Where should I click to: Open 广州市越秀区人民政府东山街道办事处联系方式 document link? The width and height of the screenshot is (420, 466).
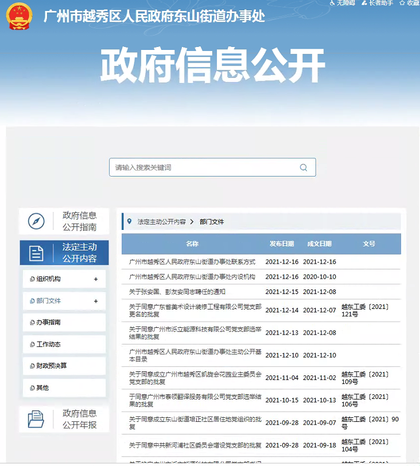(x=192, y=262)
